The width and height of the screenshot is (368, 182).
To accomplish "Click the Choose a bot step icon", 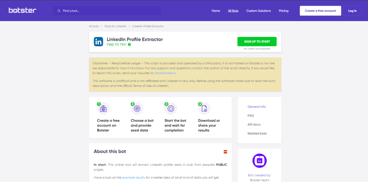I will coord(137,109).
